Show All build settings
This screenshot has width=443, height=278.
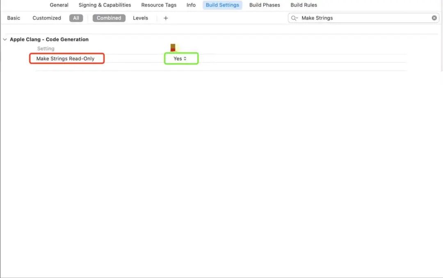coord(76,18)
